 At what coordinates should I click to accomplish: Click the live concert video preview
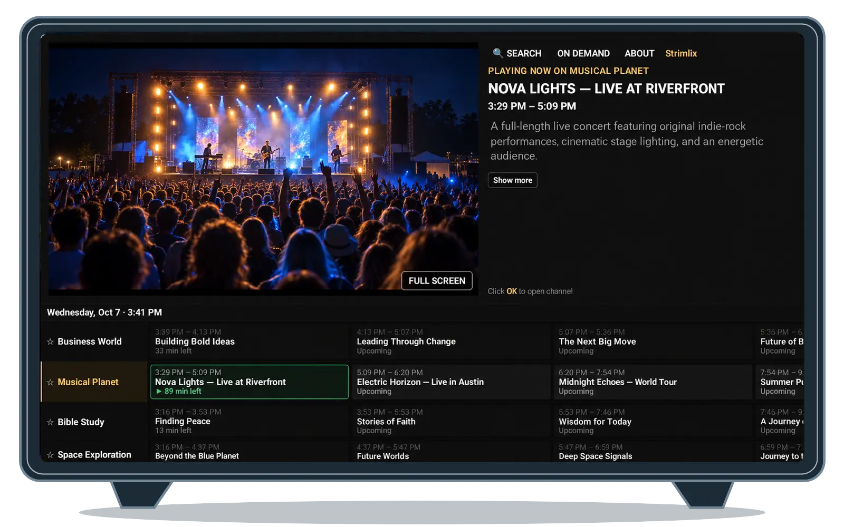(263, 169)
